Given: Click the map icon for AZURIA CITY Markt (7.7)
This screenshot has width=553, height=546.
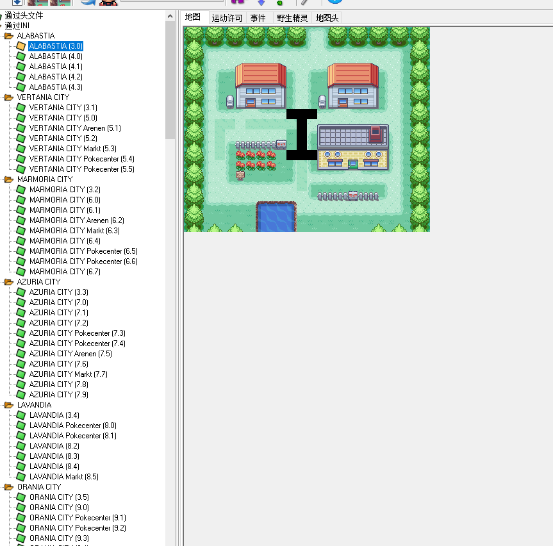Looking at the screenshot, I should (21, 374).
